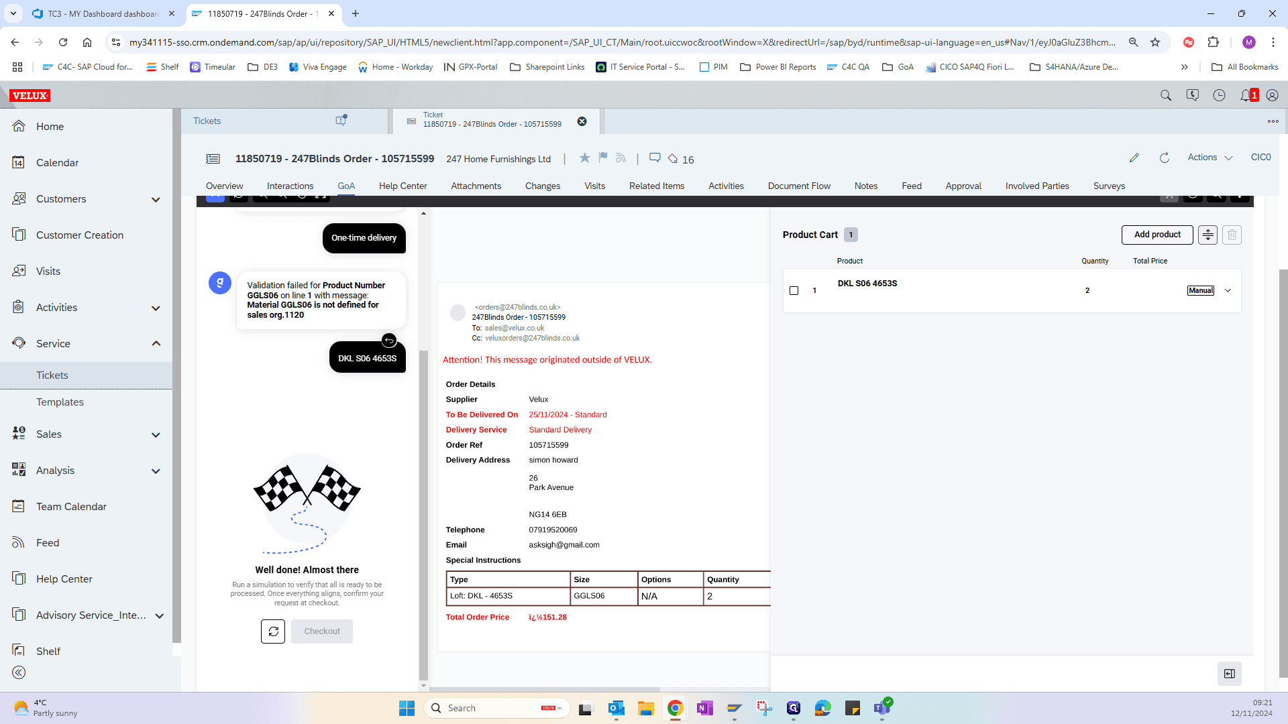Open the Document Flow tab
The height and width of the screenshot is (724, 1288).
point(799,186)
